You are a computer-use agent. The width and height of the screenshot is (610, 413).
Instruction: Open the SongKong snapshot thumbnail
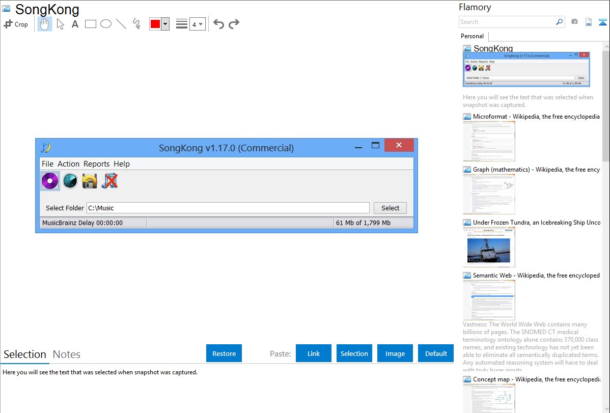[526, 69]
